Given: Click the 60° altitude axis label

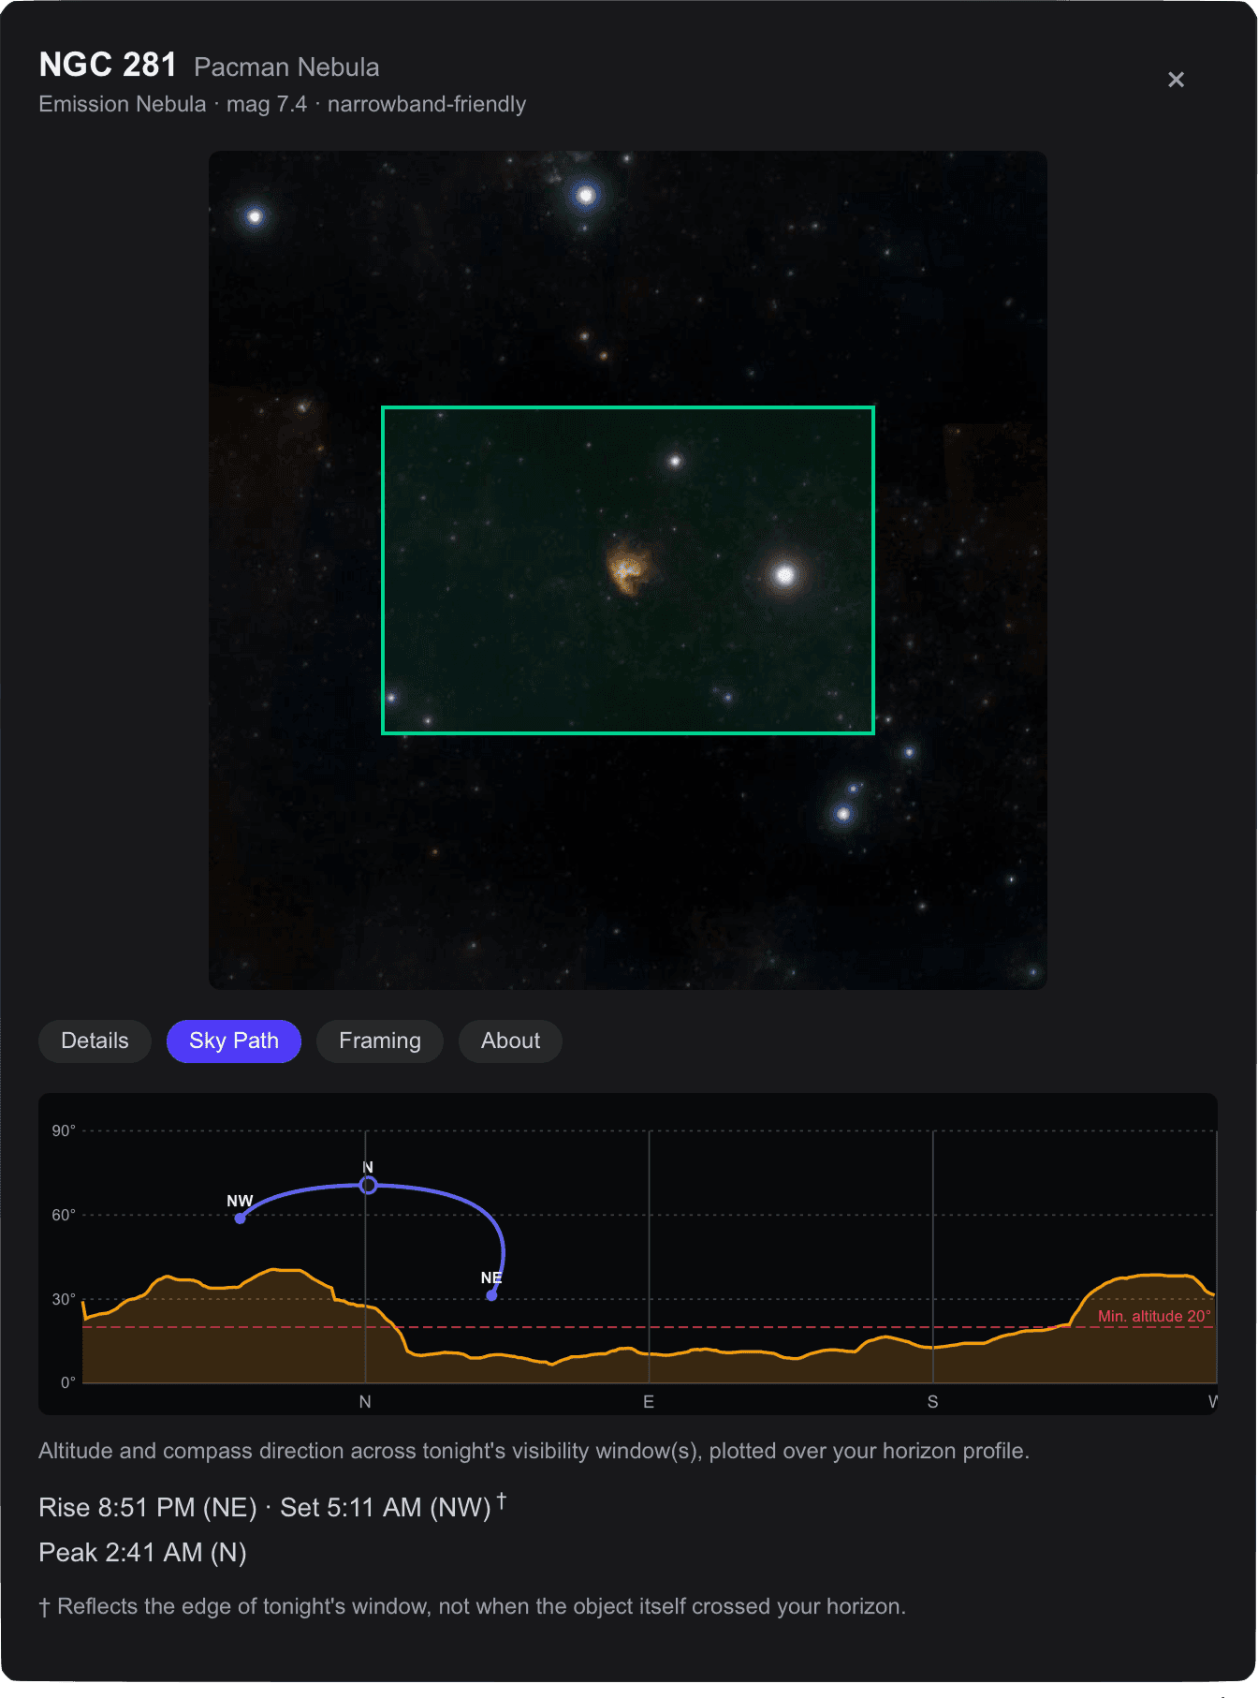Looking at the screenshot, I should click(x=64, y=1216).
